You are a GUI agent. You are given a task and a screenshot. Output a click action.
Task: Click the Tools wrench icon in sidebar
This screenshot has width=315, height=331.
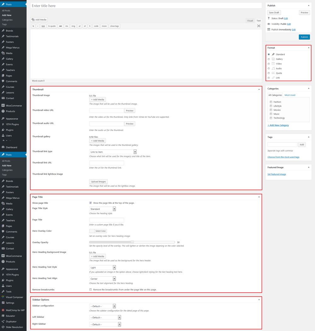[x=3, y=291]
